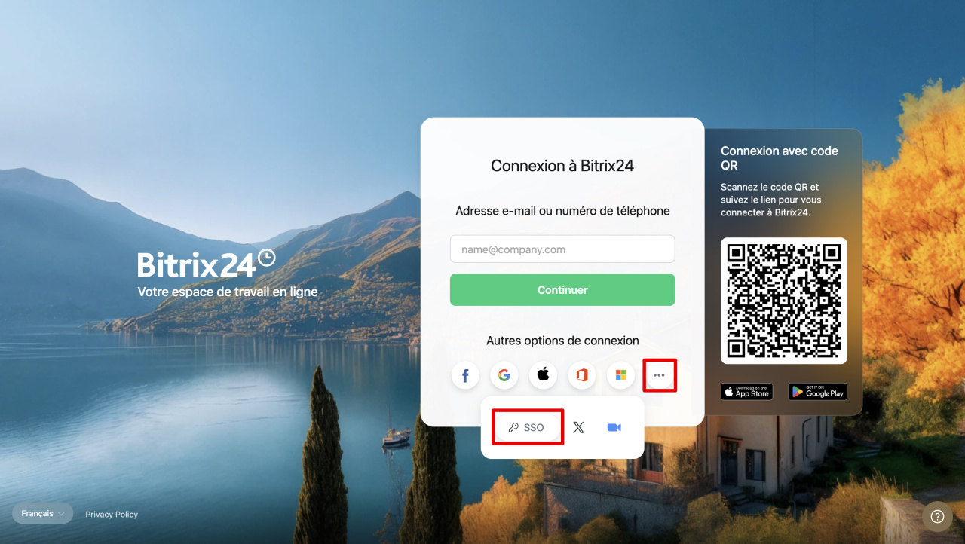Viewport: 965px width, 544px height.
Task: Click the SSO login button
Action: (528, 427)
